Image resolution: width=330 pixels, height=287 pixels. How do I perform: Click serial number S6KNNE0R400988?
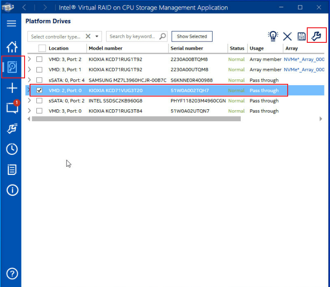[192, 80]
